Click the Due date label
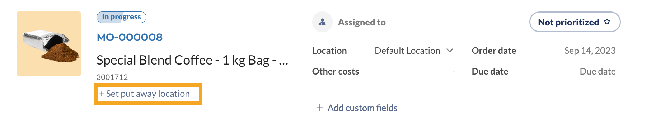 click(x=490, y=72)
